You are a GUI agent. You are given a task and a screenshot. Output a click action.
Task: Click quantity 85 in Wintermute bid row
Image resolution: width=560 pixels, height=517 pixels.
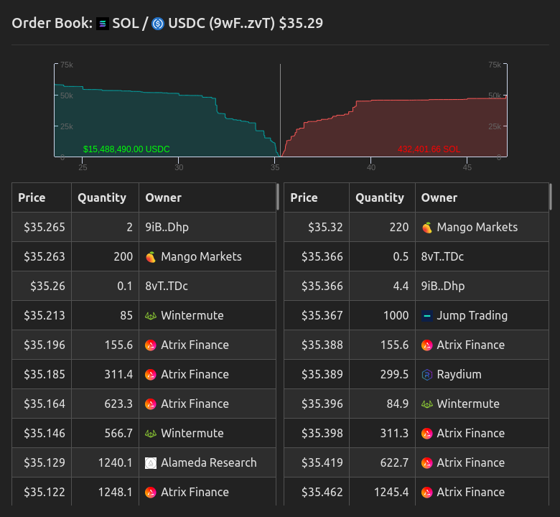coord(126,316)
